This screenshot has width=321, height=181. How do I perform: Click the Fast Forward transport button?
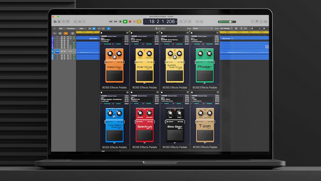(x=115, y=21)
